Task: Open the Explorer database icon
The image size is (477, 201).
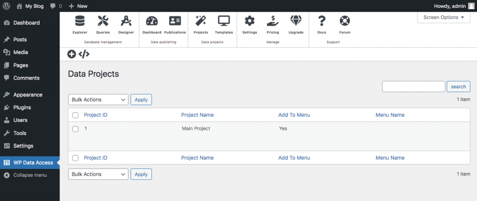Action: pos(80,21)
